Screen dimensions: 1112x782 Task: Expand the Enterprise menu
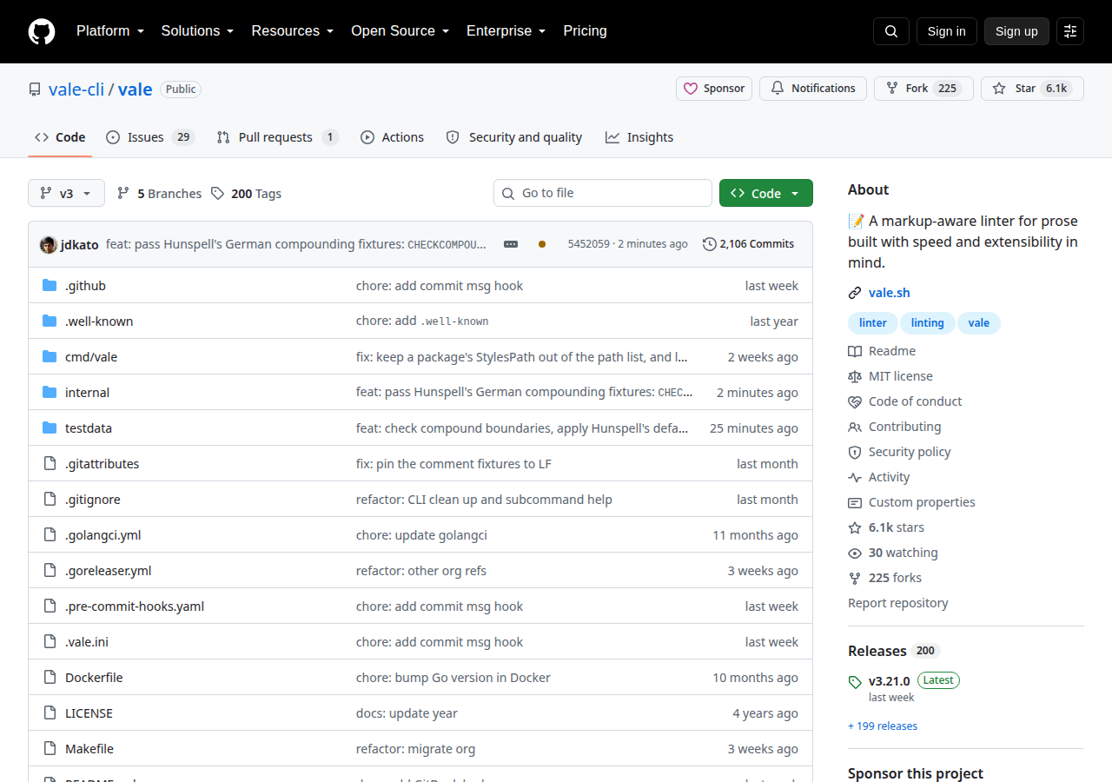click(x=506, y=31)
